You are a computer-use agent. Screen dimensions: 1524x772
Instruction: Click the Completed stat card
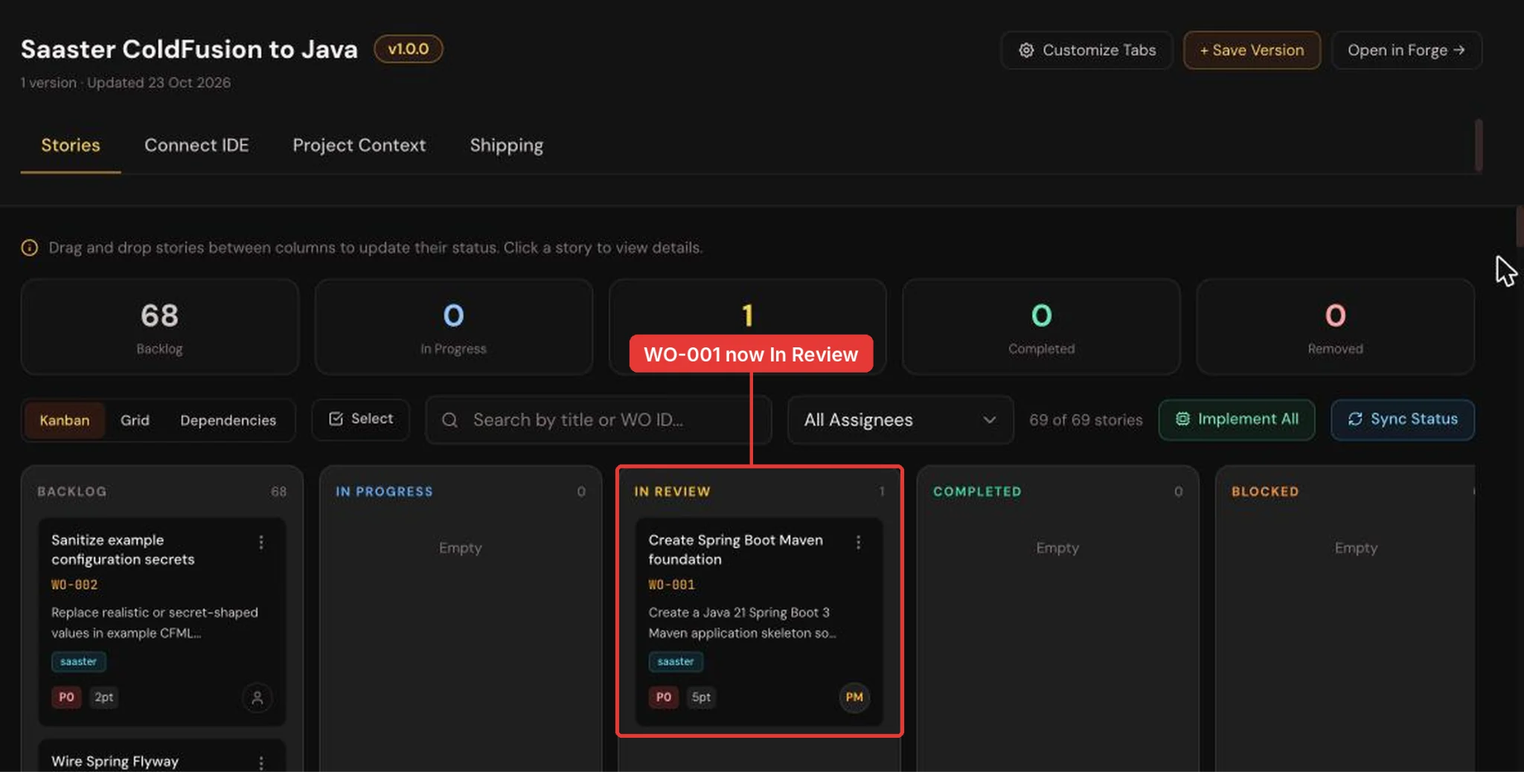click(x=1042, y=327)
